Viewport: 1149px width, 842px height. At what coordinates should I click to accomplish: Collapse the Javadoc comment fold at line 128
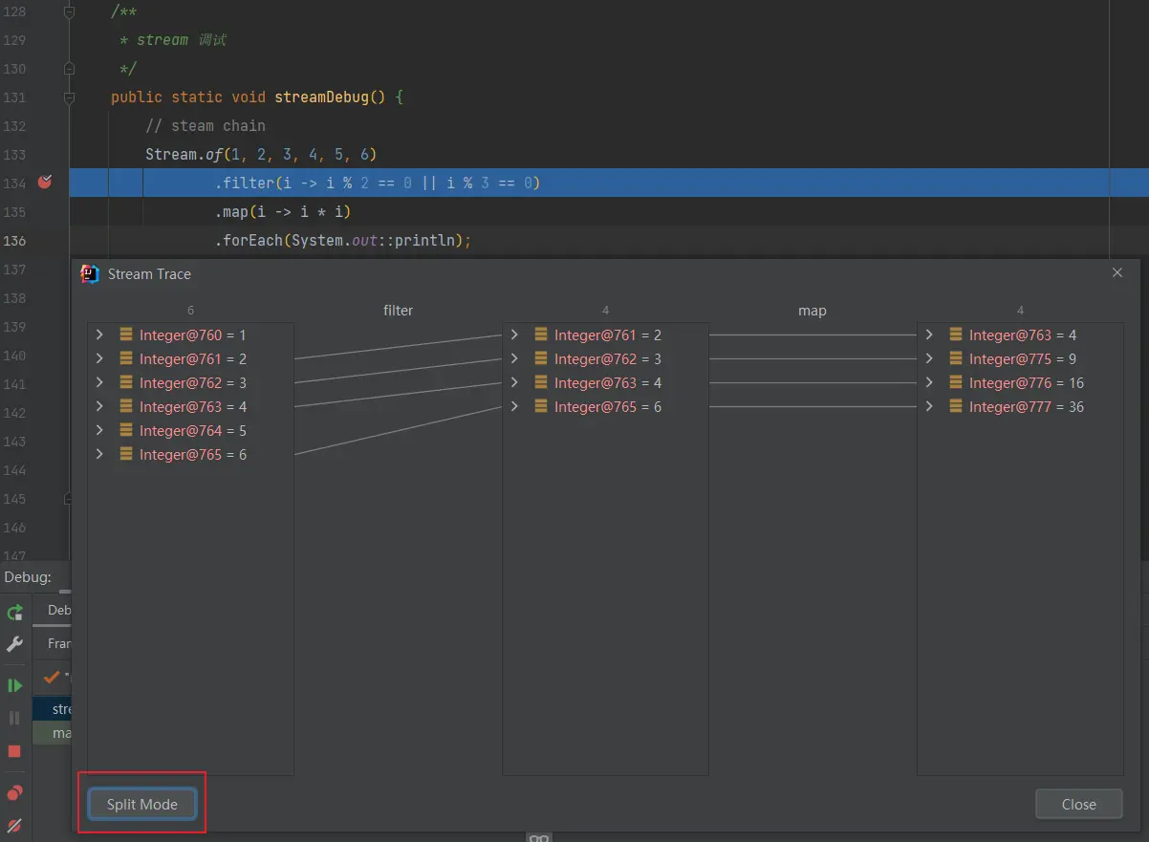69,11
